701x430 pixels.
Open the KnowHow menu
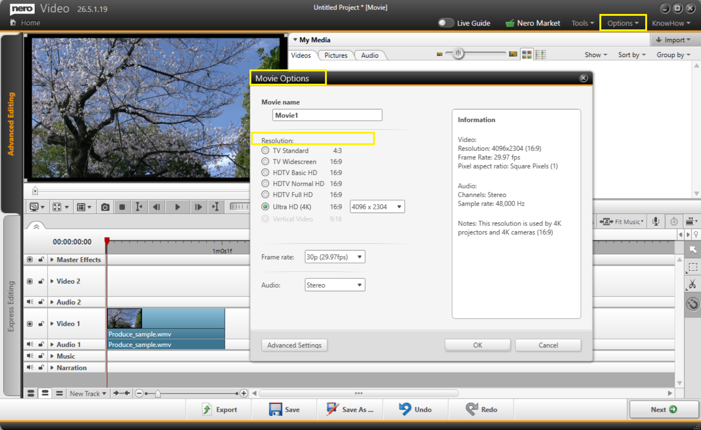(671, 23)
